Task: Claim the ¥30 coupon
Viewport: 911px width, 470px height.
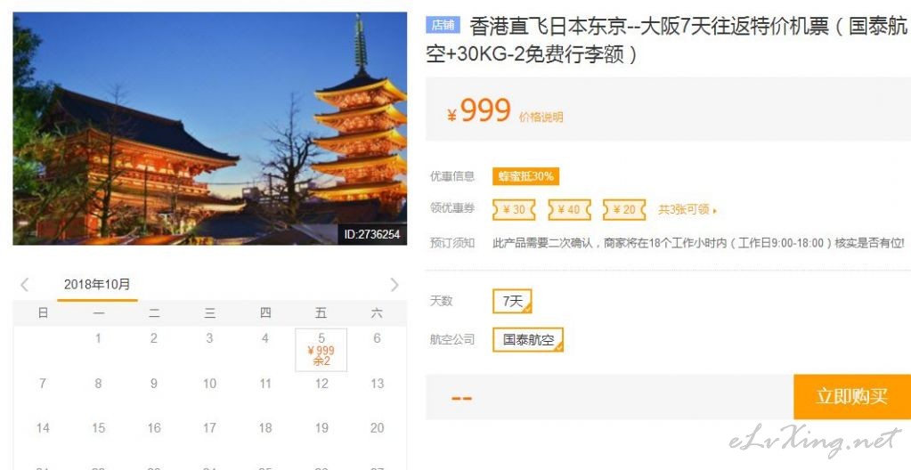Action: tap(514, 210)
